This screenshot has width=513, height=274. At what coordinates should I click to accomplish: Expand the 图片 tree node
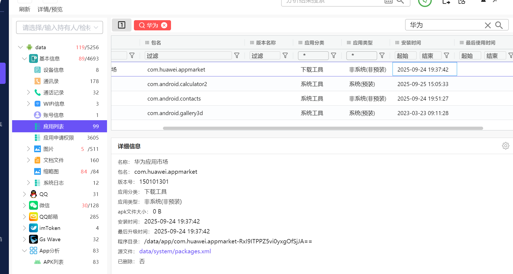pyautogui.click(x=28, y=149)
